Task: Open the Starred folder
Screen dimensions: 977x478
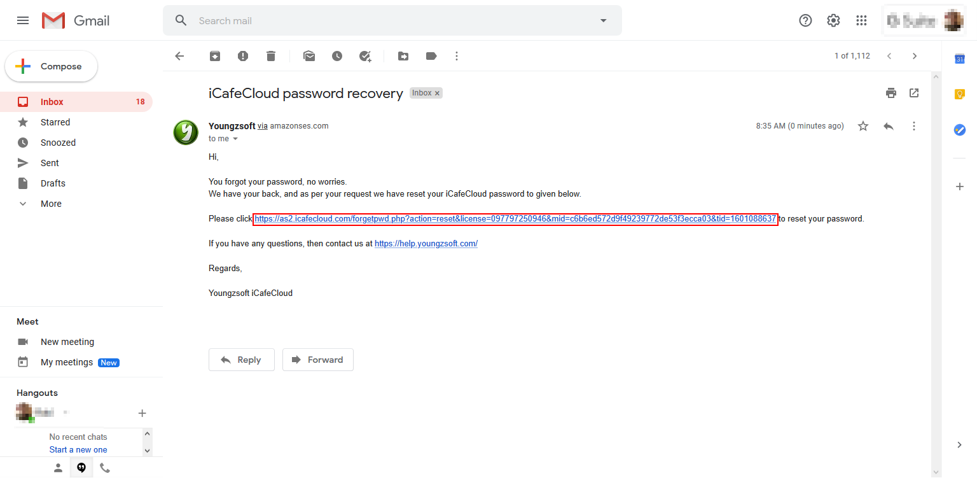Action: pyautogui.click(x=55, y=122)
